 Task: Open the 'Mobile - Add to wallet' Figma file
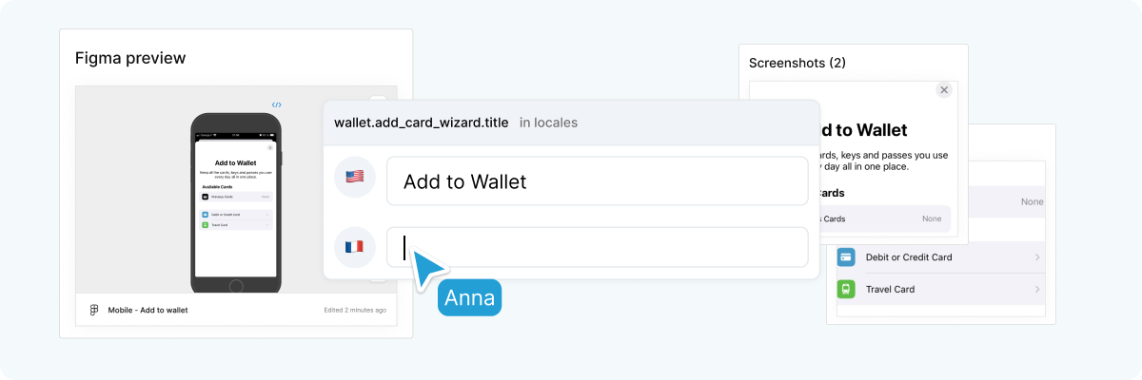[x=148, y=310]
